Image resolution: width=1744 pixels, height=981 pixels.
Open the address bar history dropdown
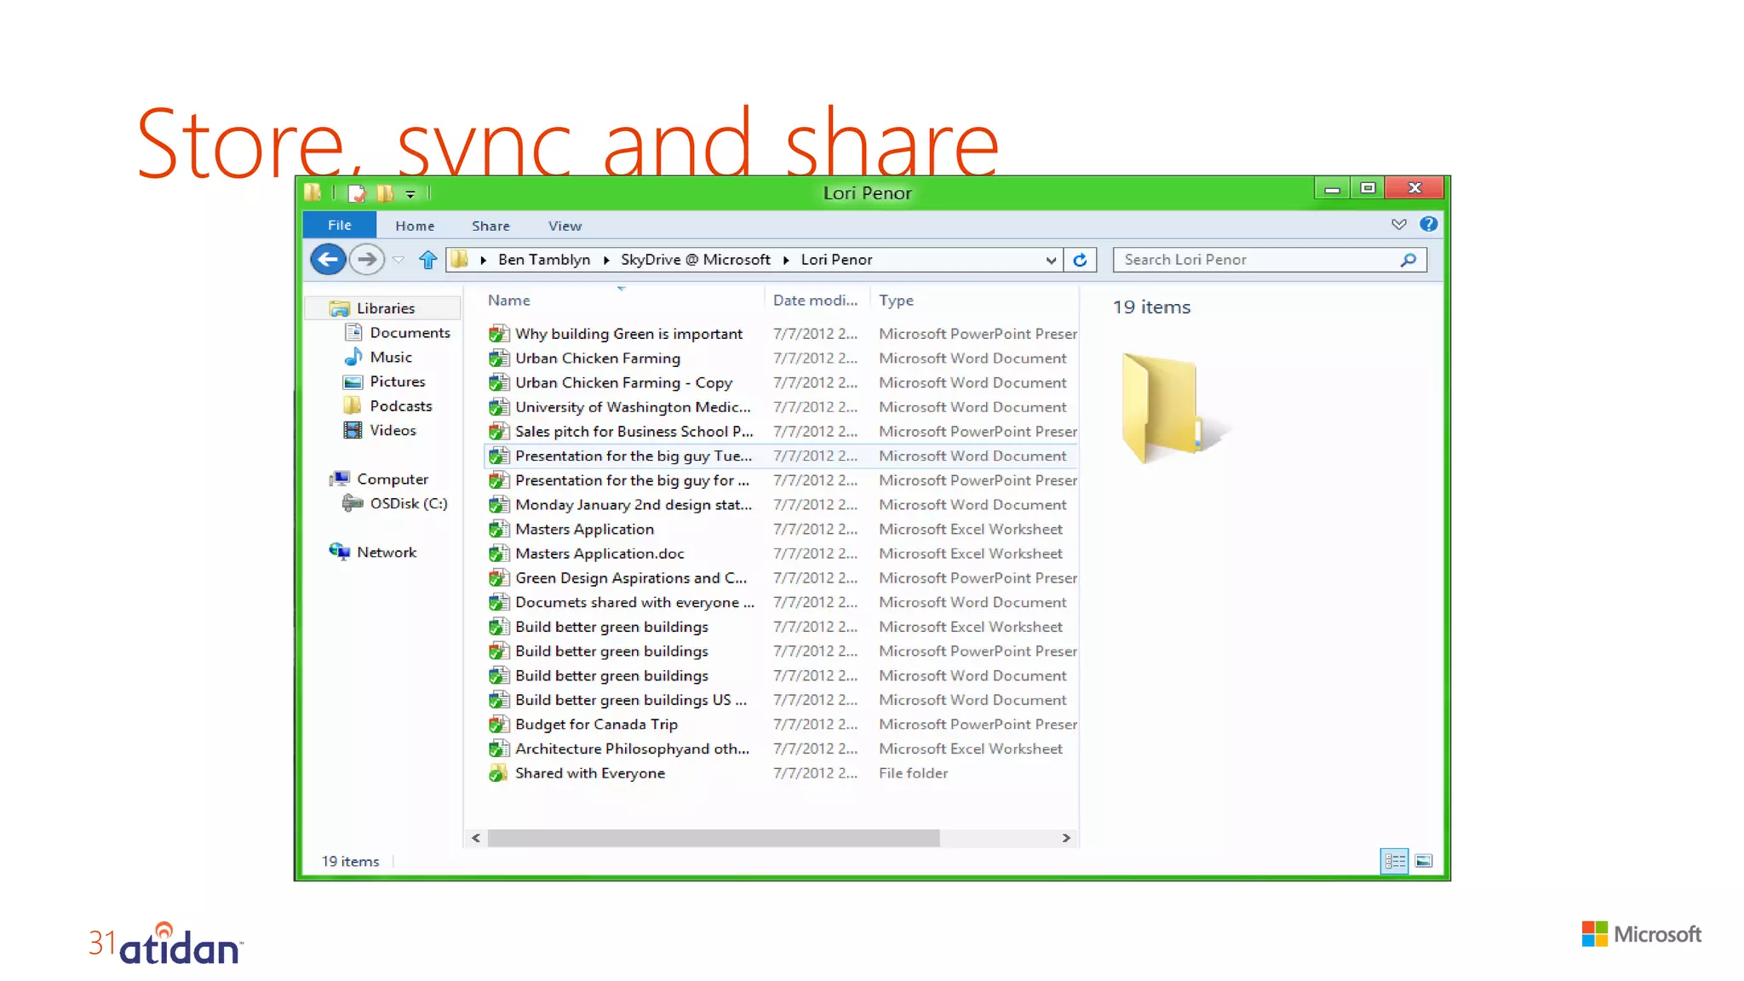(x=1051, y=260)
